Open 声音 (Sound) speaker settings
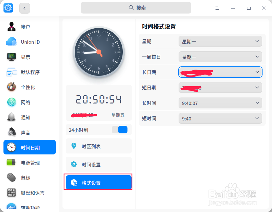This screenshot has height=212, width=272. [x=11, y=132]
